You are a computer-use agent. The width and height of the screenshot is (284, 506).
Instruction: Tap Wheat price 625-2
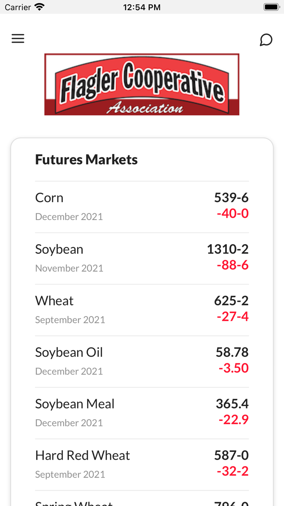231,301
